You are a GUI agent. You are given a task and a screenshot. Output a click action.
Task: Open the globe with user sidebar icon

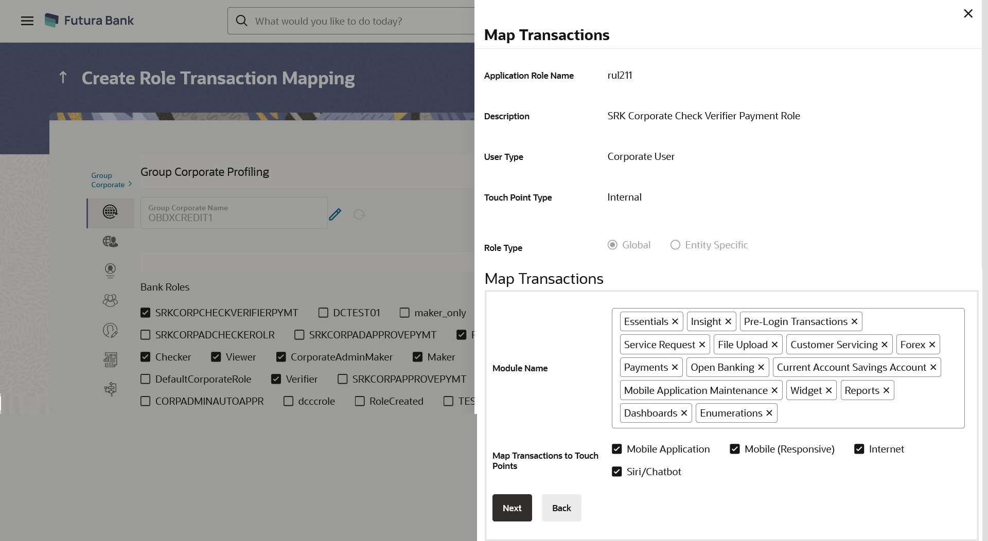click(110, 241)
